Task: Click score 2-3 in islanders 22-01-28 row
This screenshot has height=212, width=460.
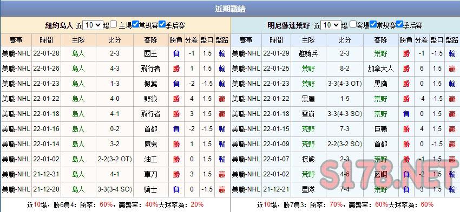Action: (x=115, y=53)
